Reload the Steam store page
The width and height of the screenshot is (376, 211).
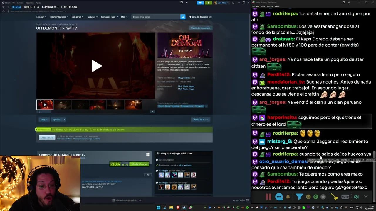coord(4,11)
